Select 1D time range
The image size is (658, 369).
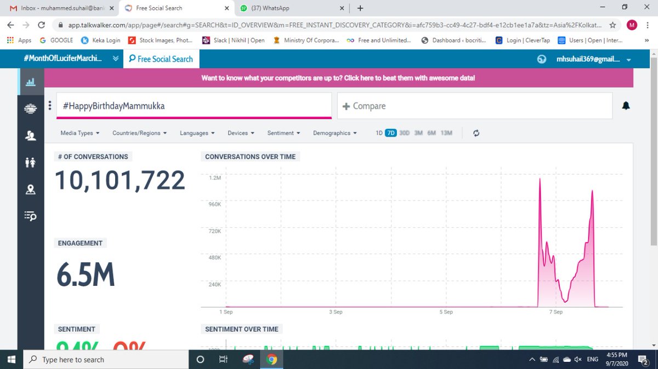click(x=379, y=133)
